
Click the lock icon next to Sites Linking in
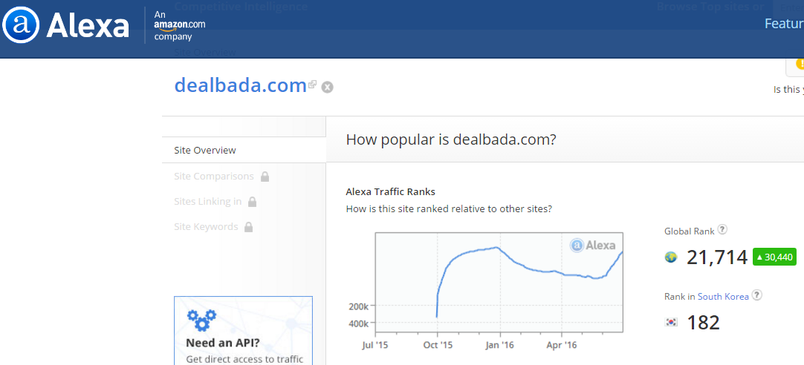coord(253,202)
